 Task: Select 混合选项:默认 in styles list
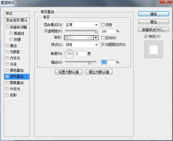[17, 20]
